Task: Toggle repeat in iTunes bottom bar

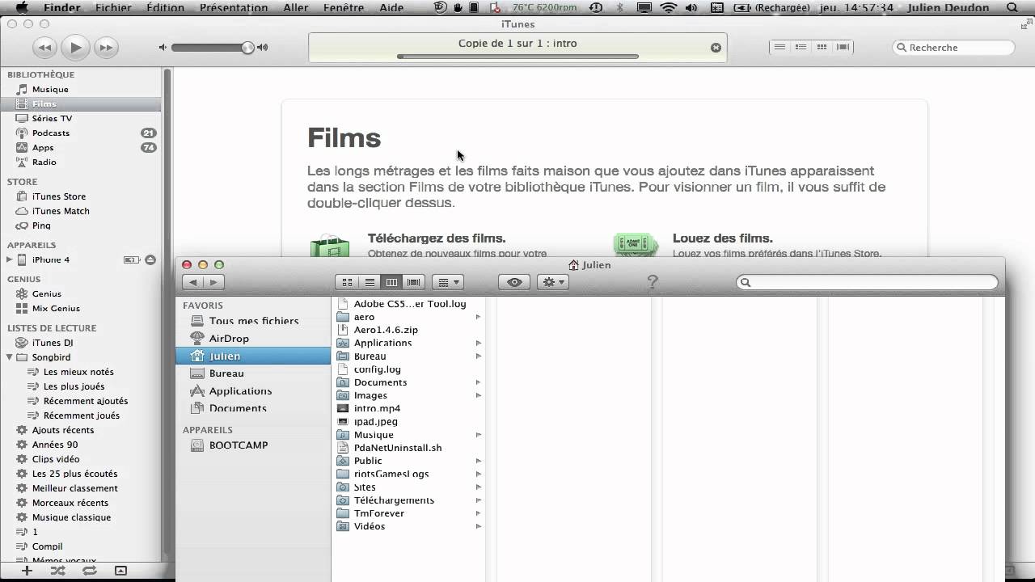Action: point(89,571)
